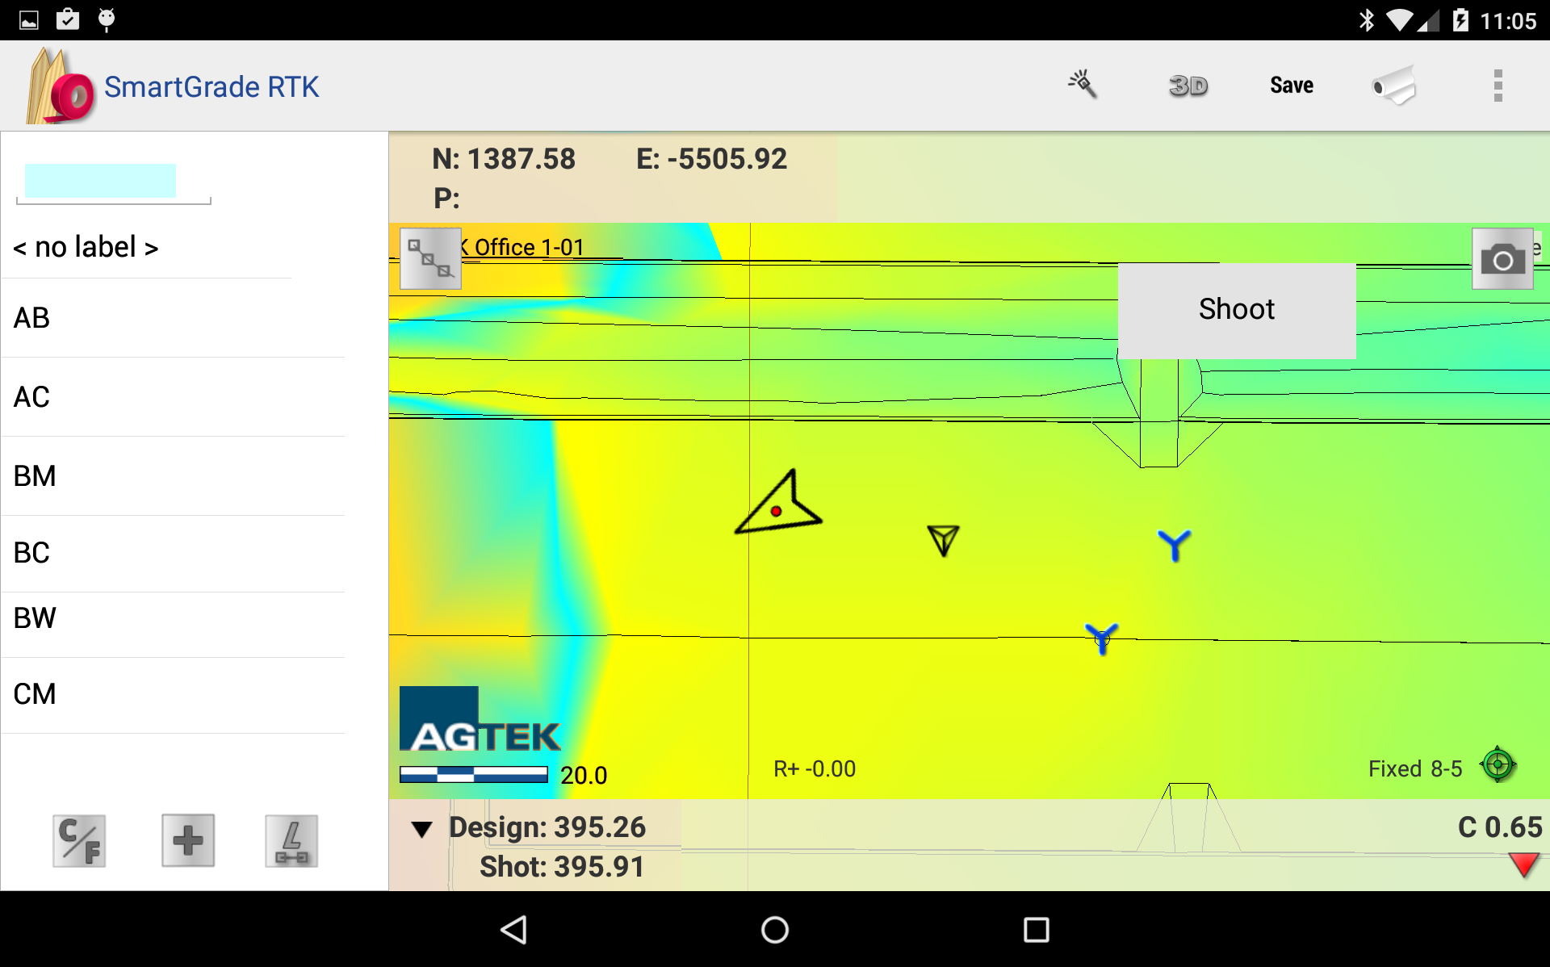
Task: Select the no label entry
Action: click(x=86, y=247)
